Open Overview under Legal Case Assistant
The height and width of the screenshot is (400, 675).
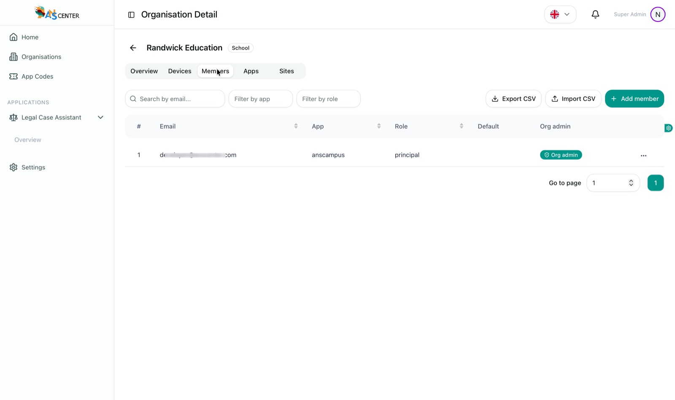pos(28,140)
